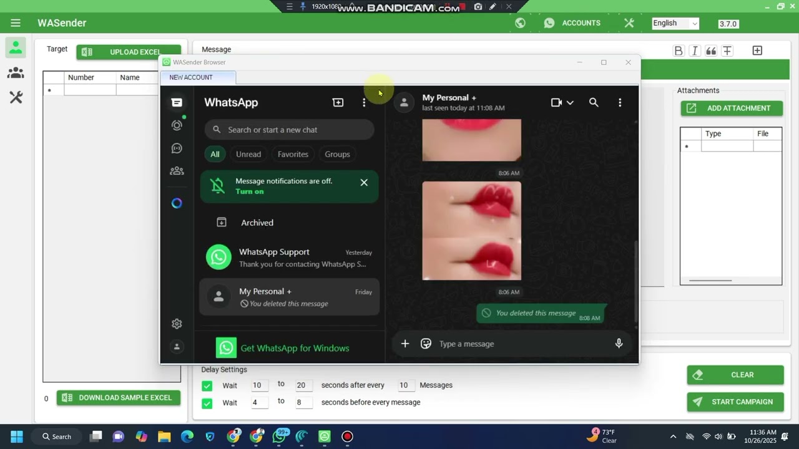Click the ADD ATTACHMENT button
The height and width of the screenshot is (449, 799).
(732, 109)
